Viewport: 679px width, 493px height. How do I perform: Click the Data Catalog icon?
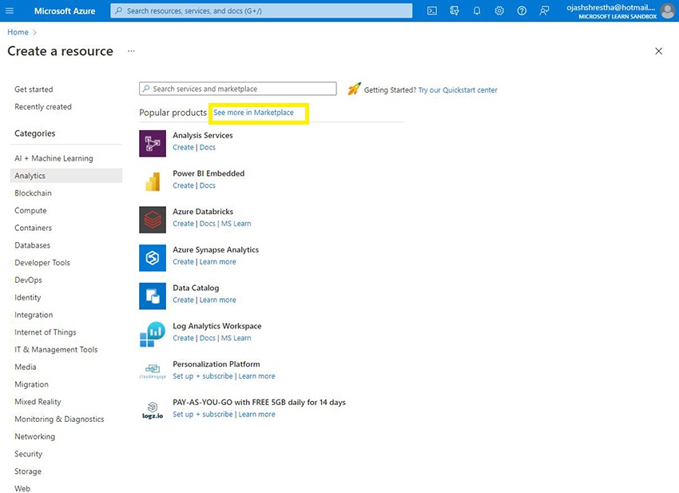pyautogui.click(x=153, y=296)
